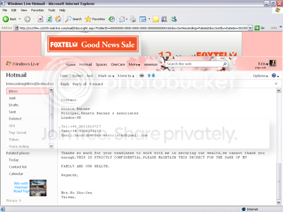Viewport: 283px width, 212px height.
Task: Open the Favorites menu in menu bar
Action: (x=37, y=10)
